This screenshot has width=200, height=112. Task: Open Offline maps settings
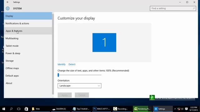28,68
